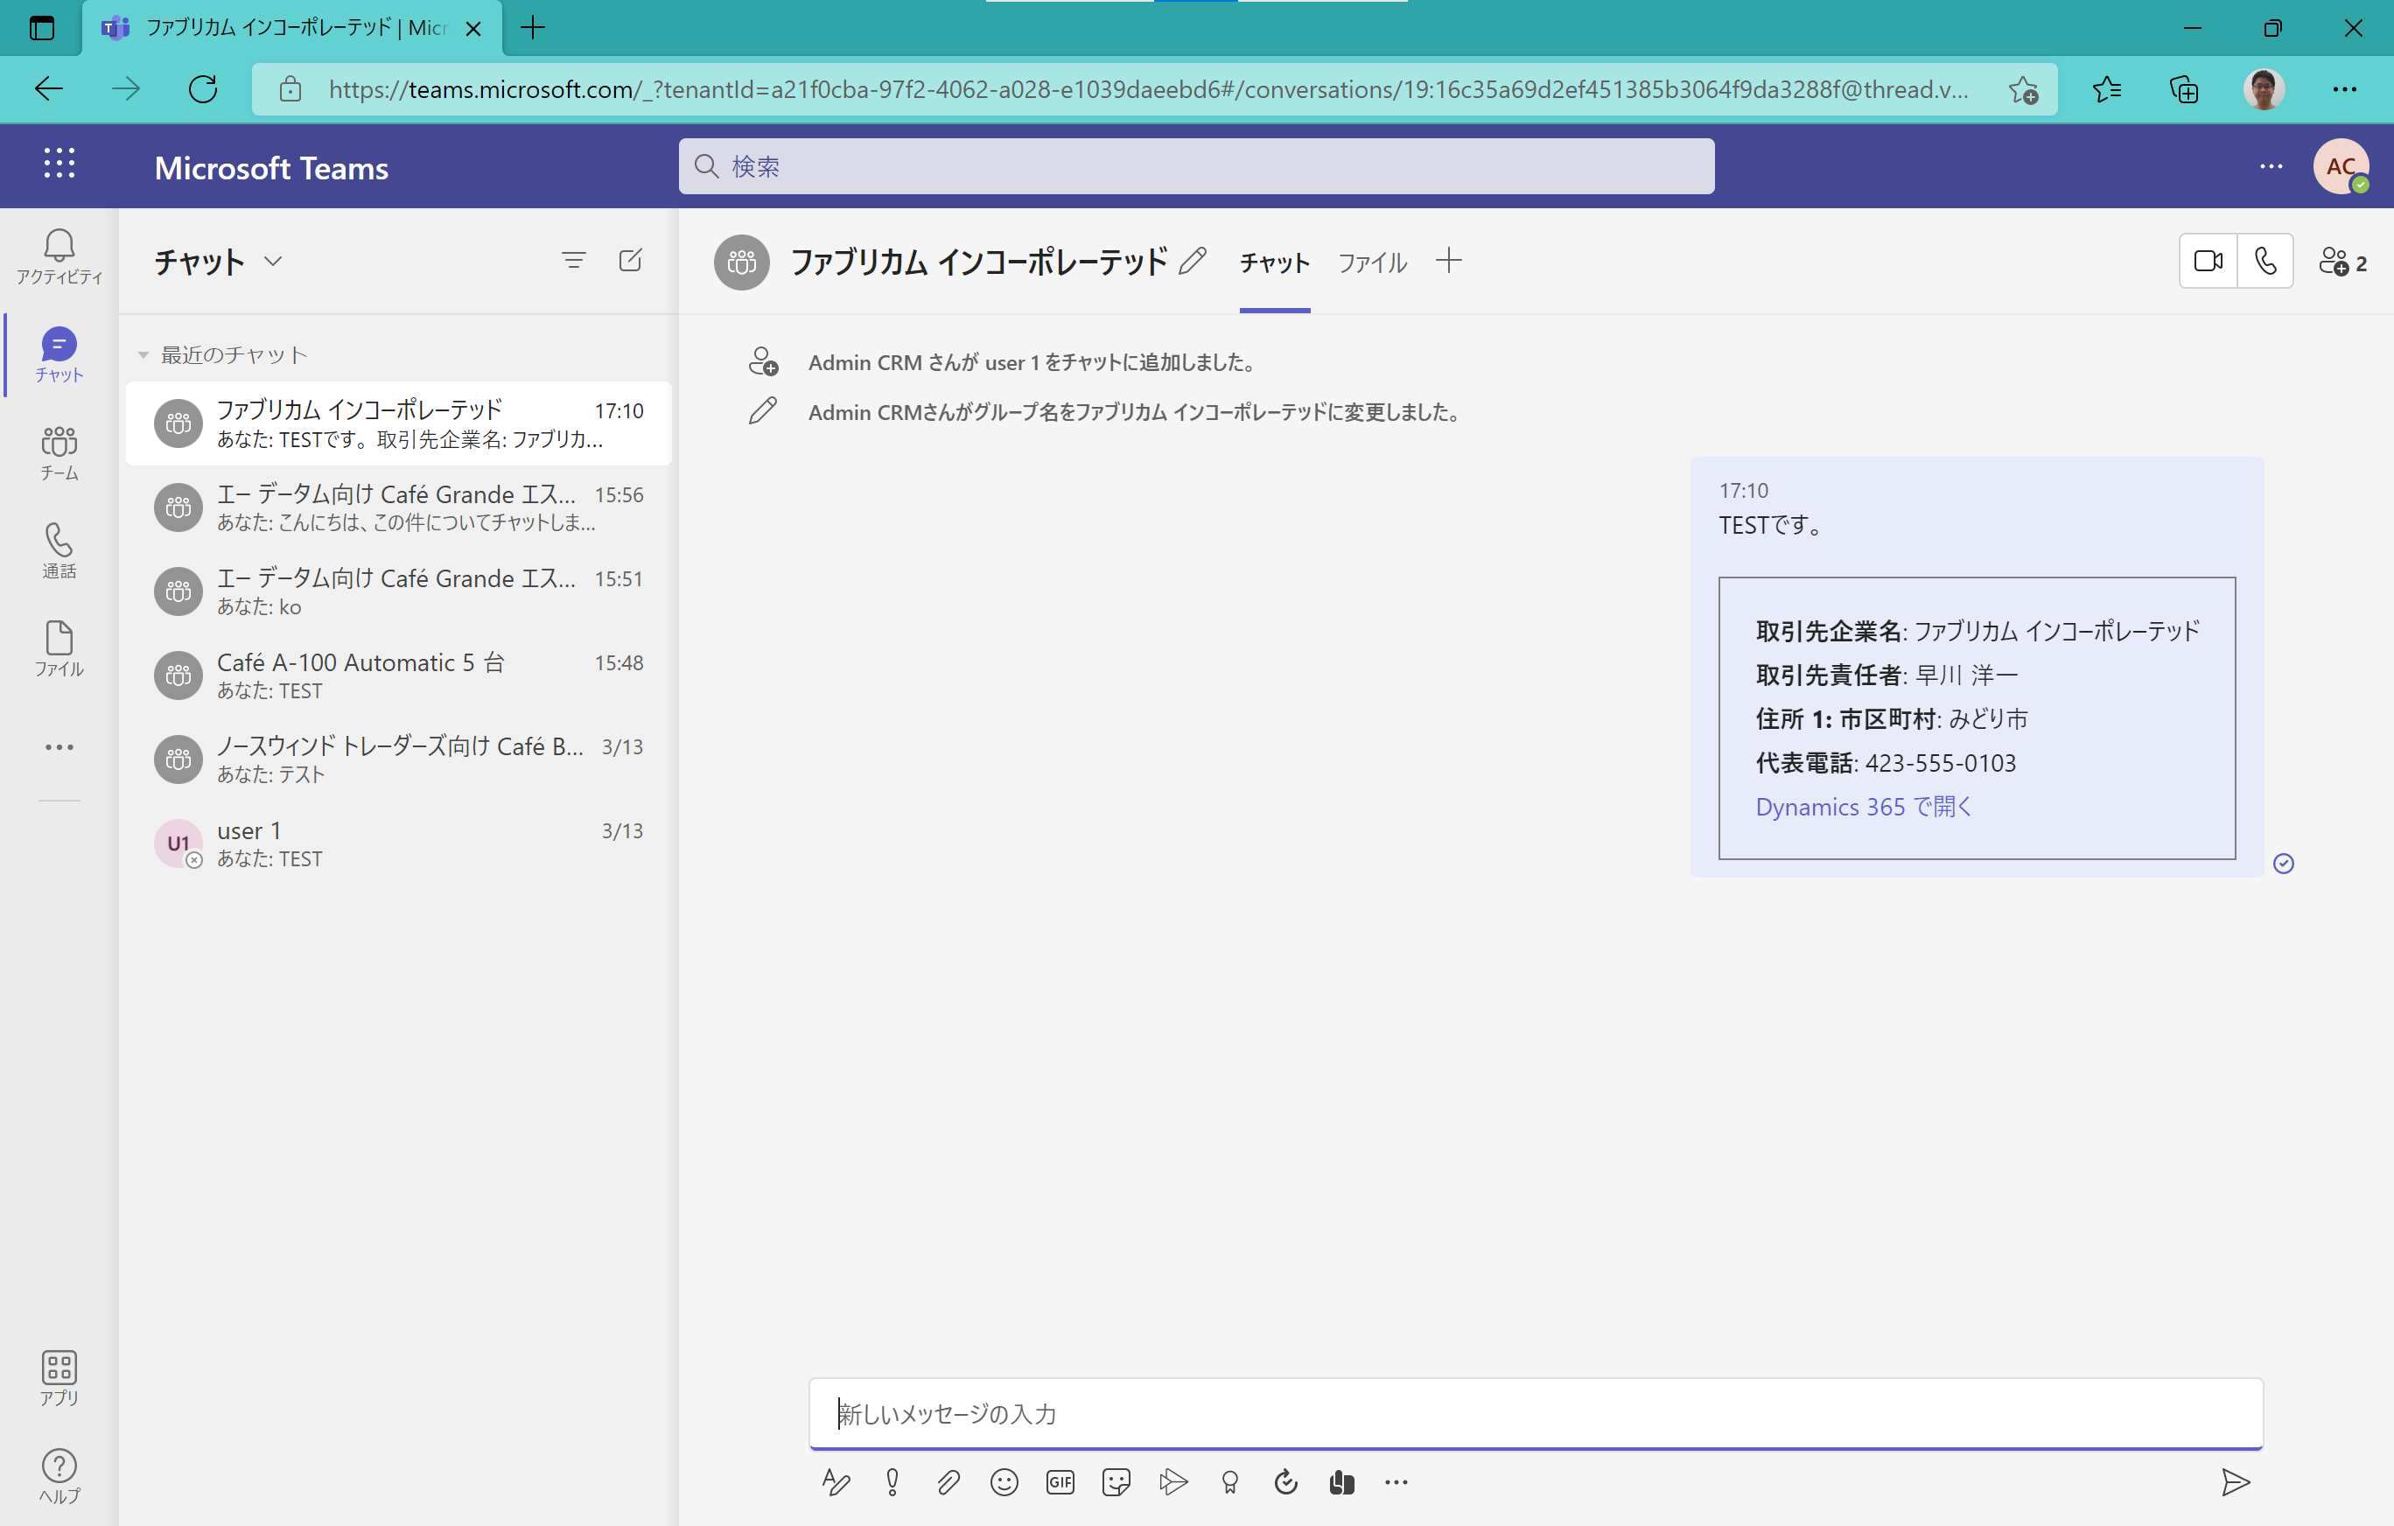2394x1526 pixels.
Task: Open the Café A-100 Automatic 5 台 chat
Action: (x=399, y=676)
